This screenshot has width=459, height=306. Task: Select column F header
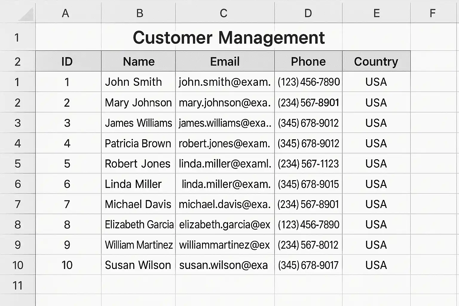pos(432,13)
